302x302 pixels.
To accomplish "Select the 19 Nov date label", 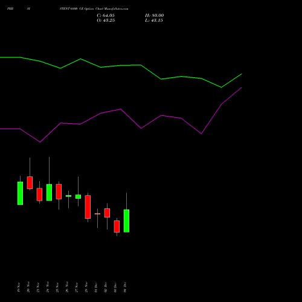I will coord(19,288).
